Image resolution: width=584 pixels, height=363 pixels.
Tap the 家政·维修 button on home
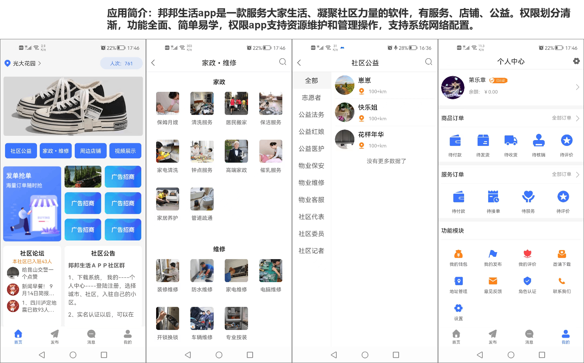(x=56, y=151)
